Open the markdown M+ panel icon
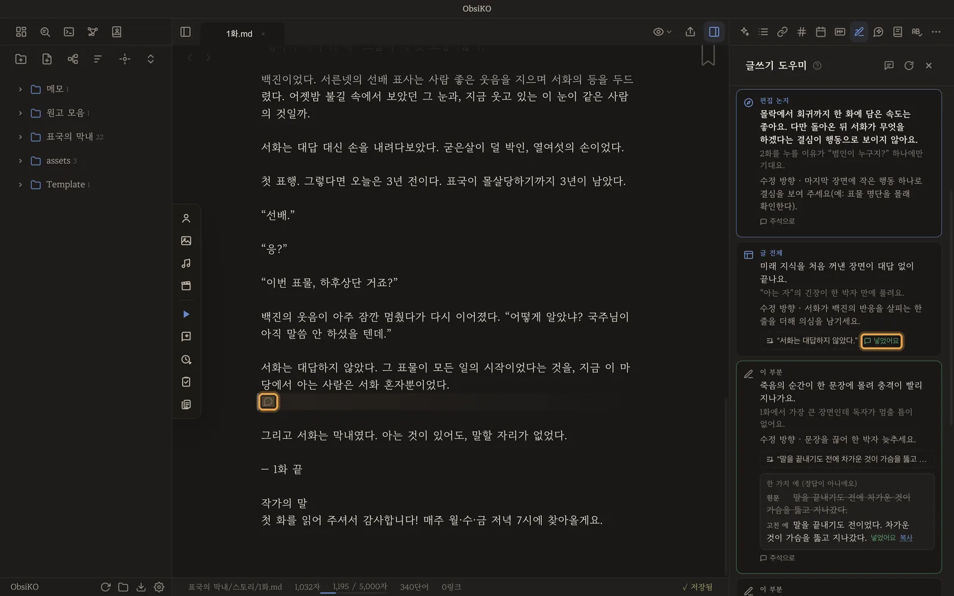The height and width of the screenshot is (596, 954). (x=840, y=32)
